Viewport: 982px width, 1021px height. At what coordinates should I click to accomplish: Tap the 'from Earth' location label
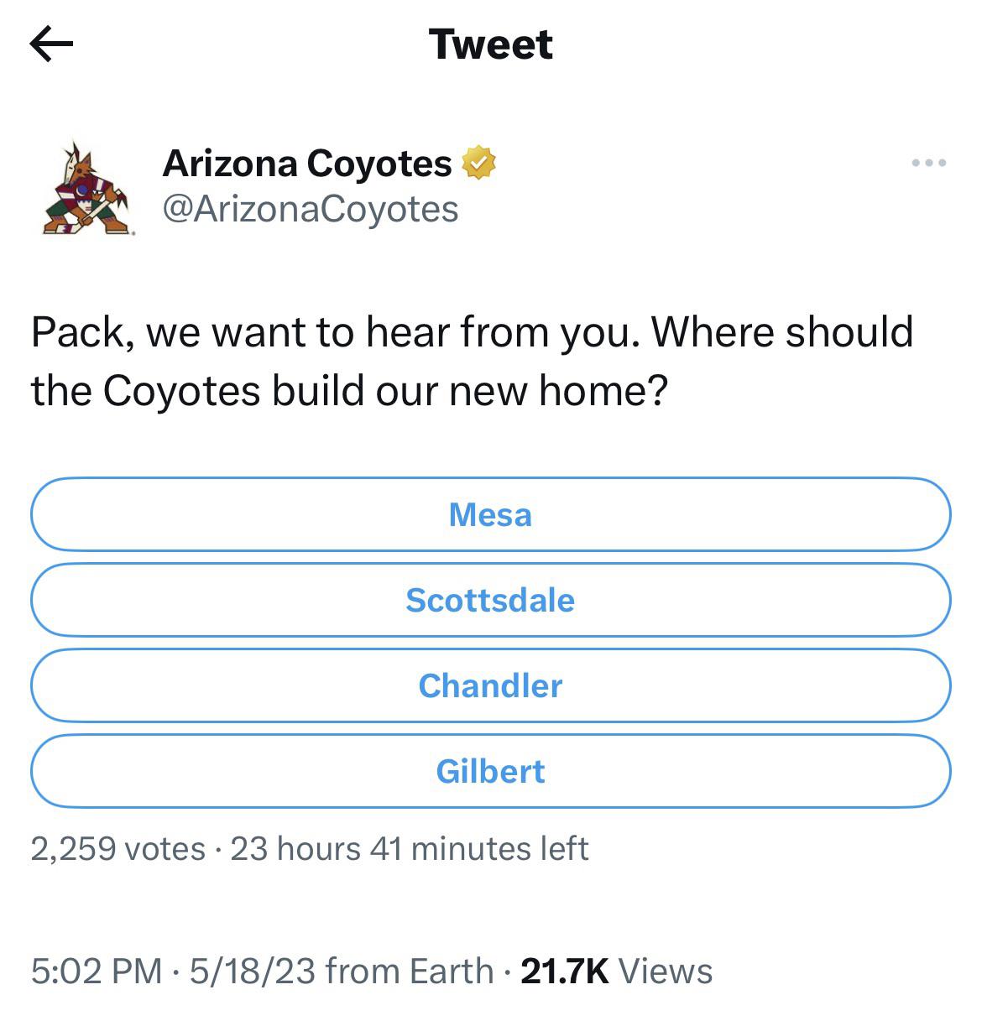410,972
